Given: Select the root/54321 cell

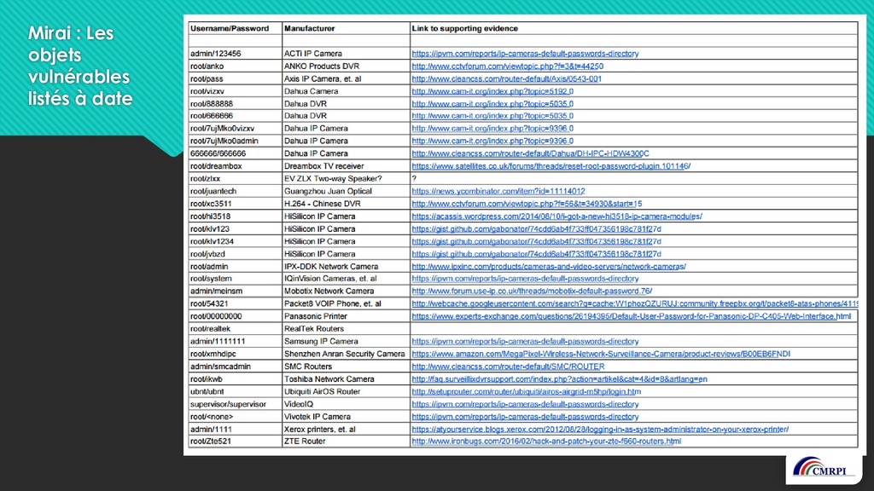Looking at the screenshot, I should [236, 303].
